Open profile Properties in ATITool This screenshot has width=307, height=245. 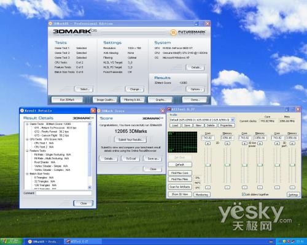coord(226,126)
